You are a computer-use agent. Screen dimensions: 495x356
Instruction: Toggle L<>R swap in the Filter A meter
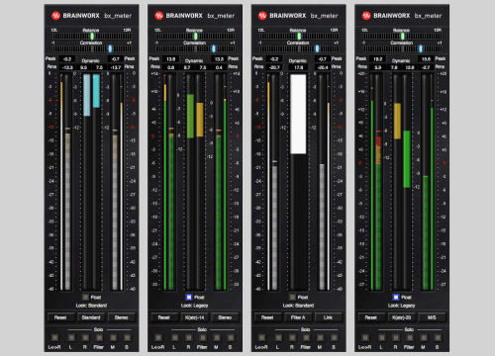coord(261,337)
